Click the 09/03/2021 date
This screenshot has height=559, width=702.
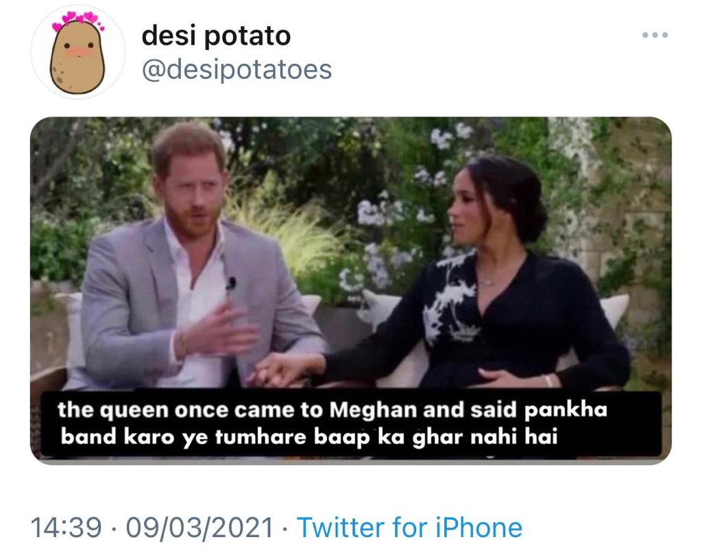[199, 527]
